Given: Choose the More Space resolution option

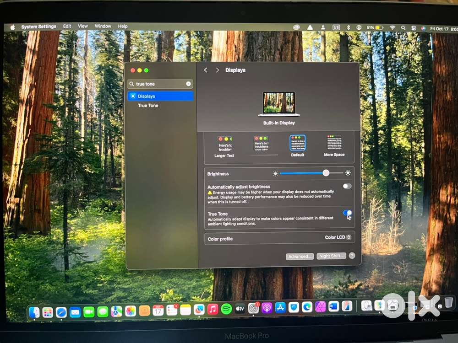Looking at the screenshot, I should (334, 143).
